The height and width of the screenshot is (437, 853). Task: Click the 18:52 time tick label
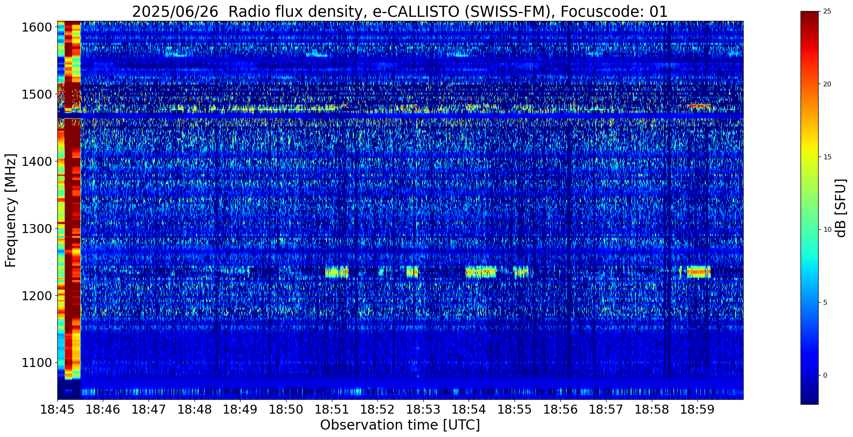[377, 410]
